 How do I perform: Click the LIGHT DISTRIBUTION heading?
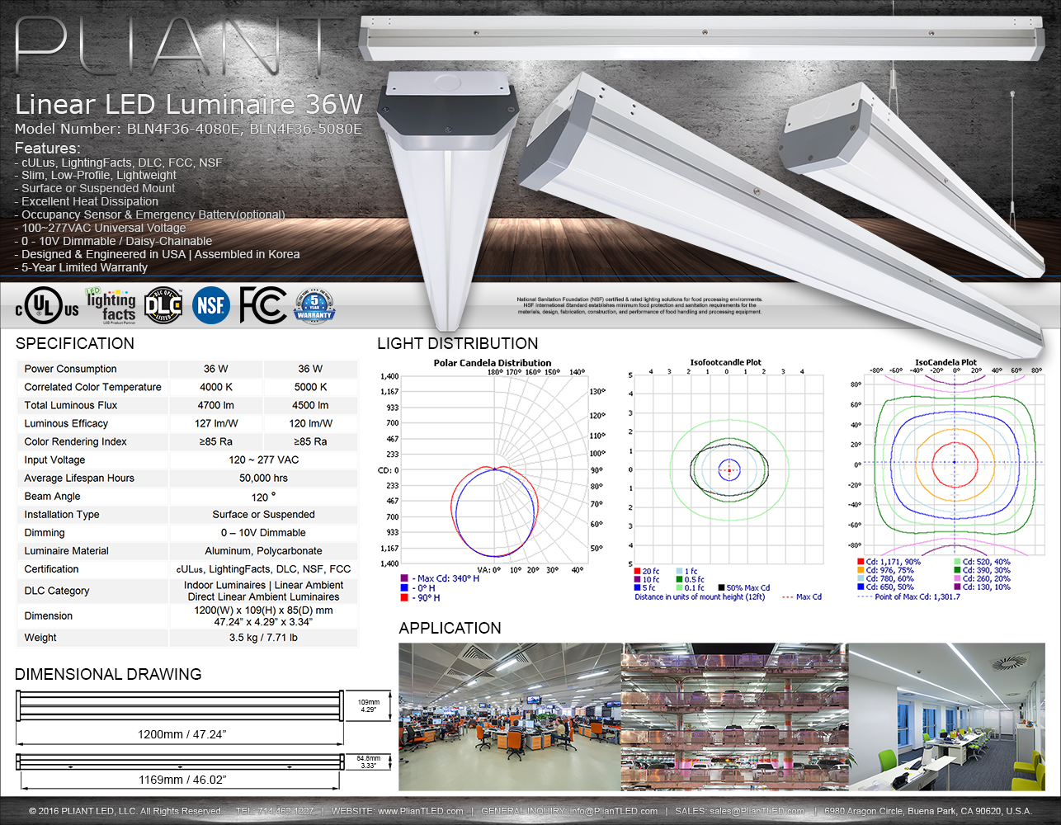tap(458, 343)
